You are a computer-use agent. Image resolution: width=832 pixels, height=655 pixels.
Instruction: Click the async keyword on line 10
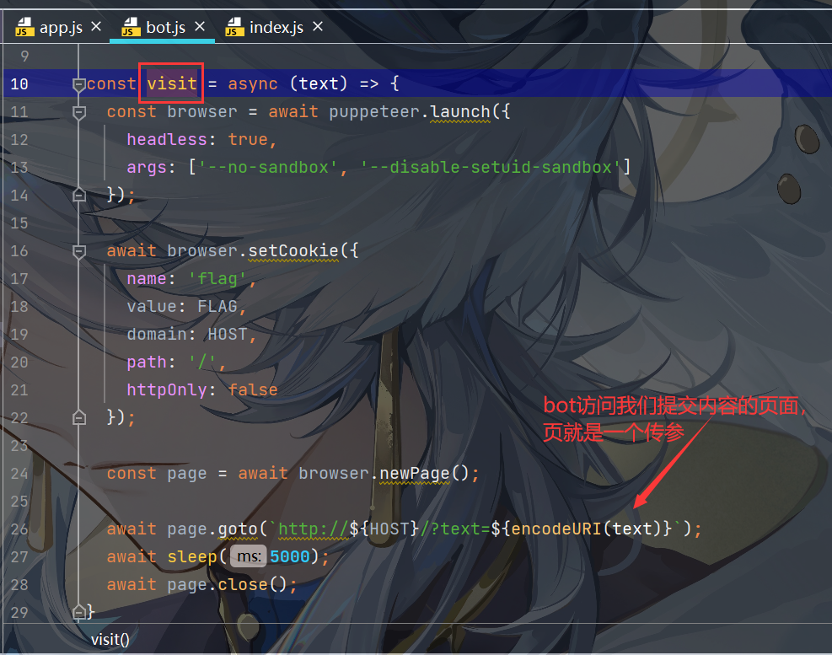(253, 83)
